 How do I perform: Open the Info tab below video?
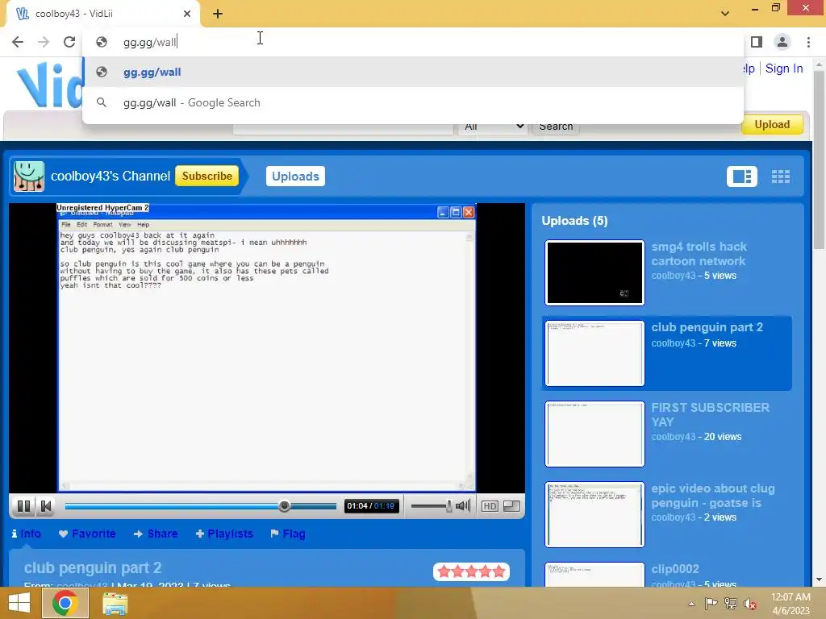26,534
